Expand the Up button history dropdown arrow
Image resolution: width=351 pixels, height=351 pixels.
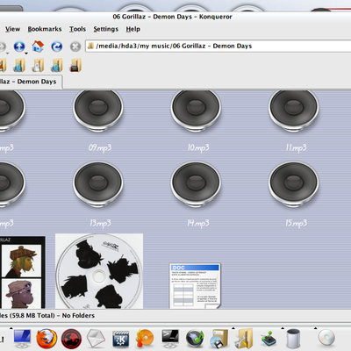tap(26, 54)
